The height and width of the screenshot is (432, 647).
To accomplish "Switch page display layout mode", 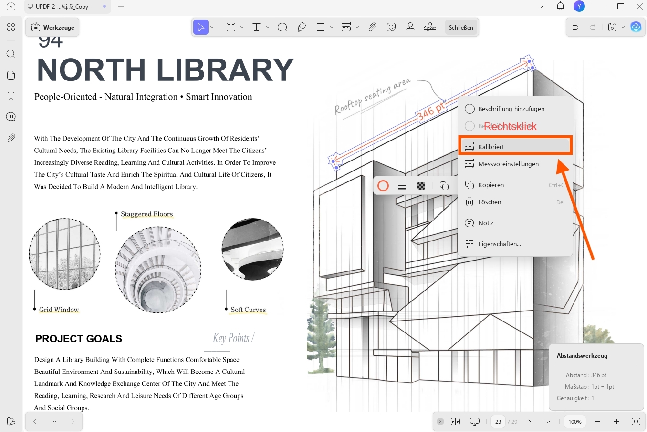I will pos(455,422).
